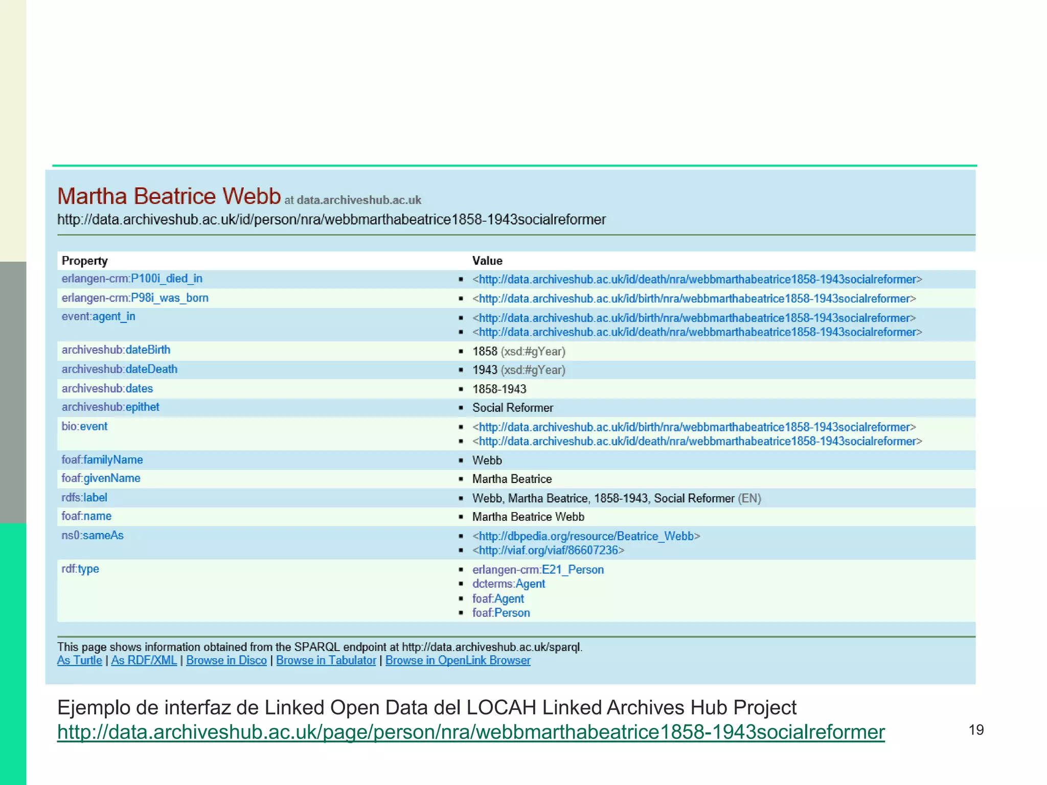Click the erlangen-crm:E21_Person type
The width and height of the screenshot is (1047, 785).
(538, 569)
